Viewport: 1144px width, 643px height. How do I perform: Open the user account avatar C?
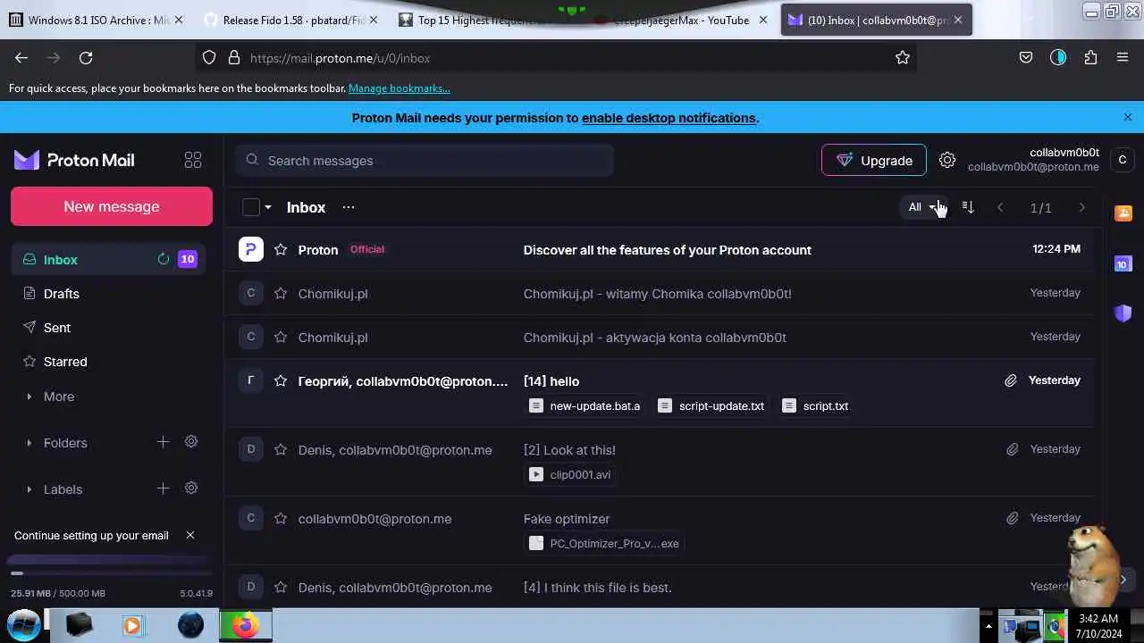[x=1123, y=160]
